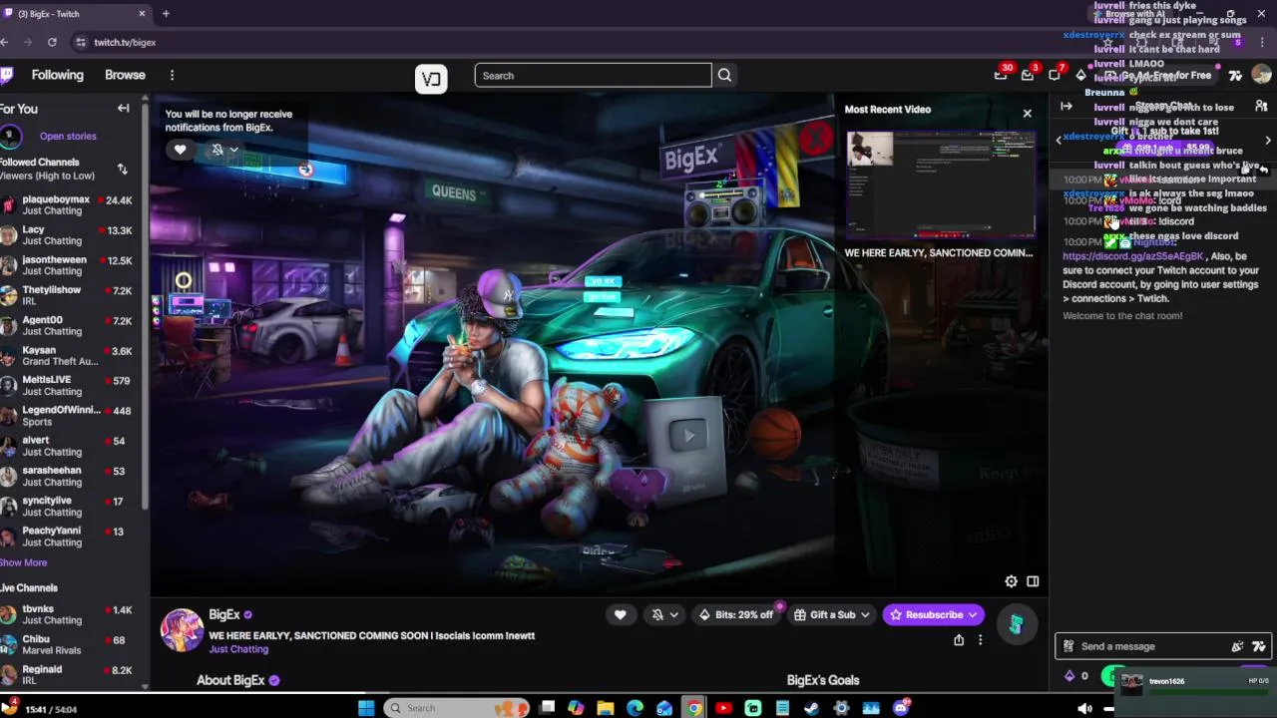Viewport: 1277px width, 718px height.
Task: Click Show More under followed channels
Action: point(24,562)
